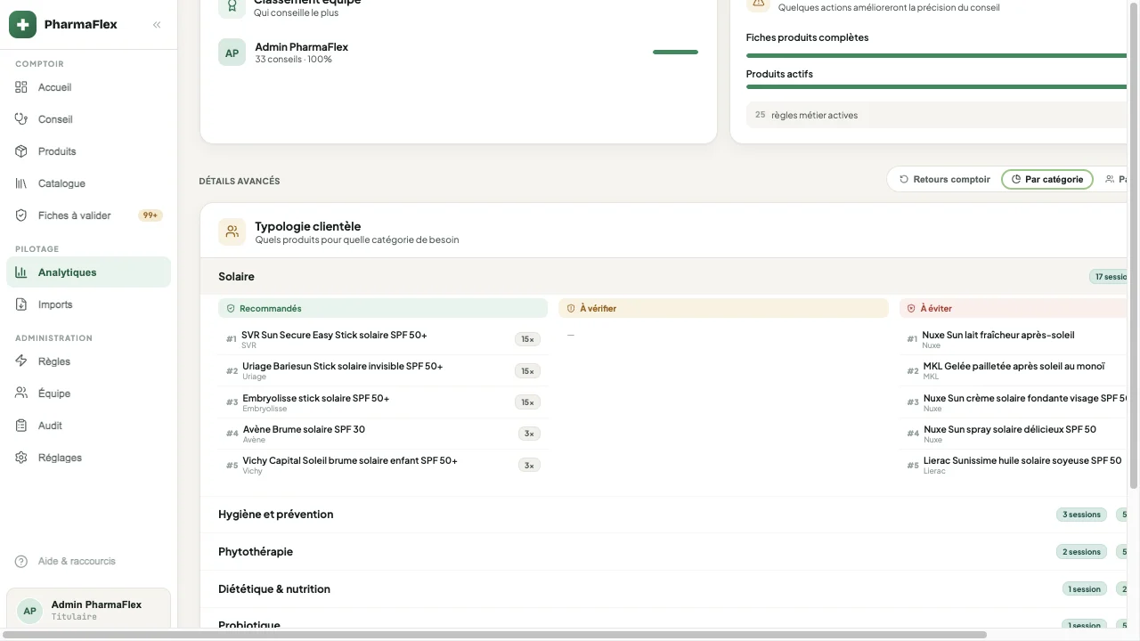
Task: Click the 99+ badge on Fiches à valider
Action: [151, 215]
